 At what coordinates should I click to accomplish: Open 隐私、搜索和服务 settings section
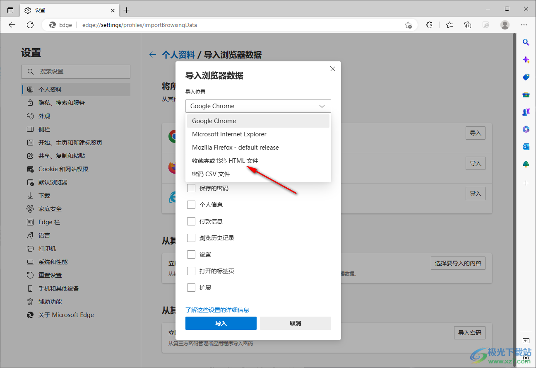(76, 103)
